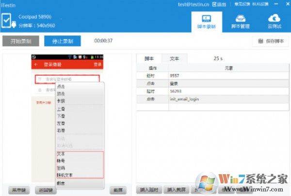Click the 00:00:37 recording timer
Viewport: 291px width, 196px height.
pos(103,41)
